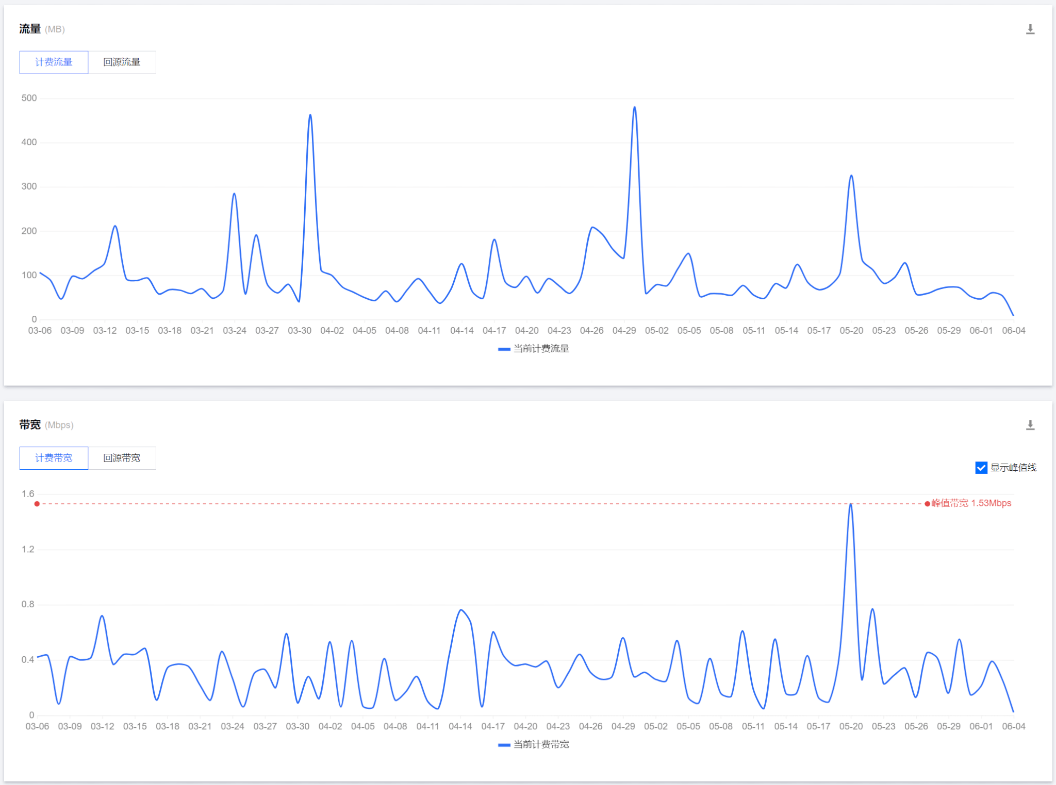Select the 计费流量 tab
The width and height of the screenshot is (1056, 785).
tap(54, 62)
